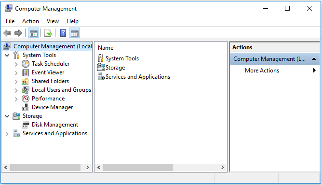The image size is (322, 185).
Task: Click the Export List toolbar icon
Action: [x=48, y=33]
